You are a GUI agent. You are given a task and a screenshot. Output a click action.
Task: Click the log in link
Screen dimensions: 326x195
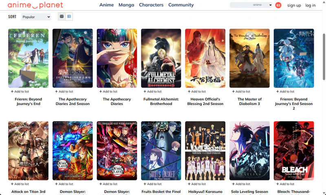310,5
